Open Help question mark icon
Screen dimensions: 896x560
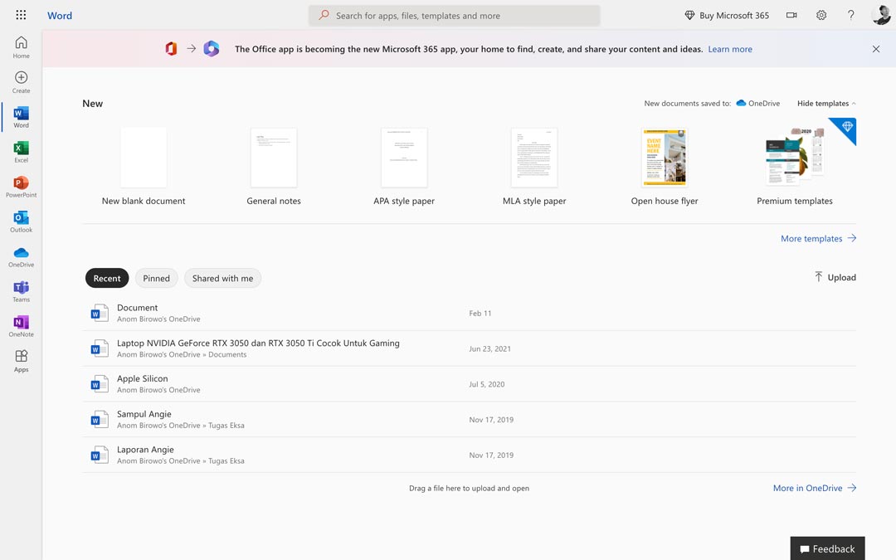[851, 16]
